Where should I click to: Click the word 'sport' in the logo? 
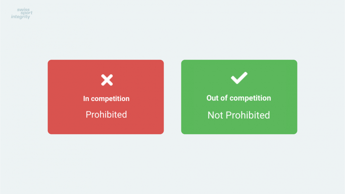26,13
